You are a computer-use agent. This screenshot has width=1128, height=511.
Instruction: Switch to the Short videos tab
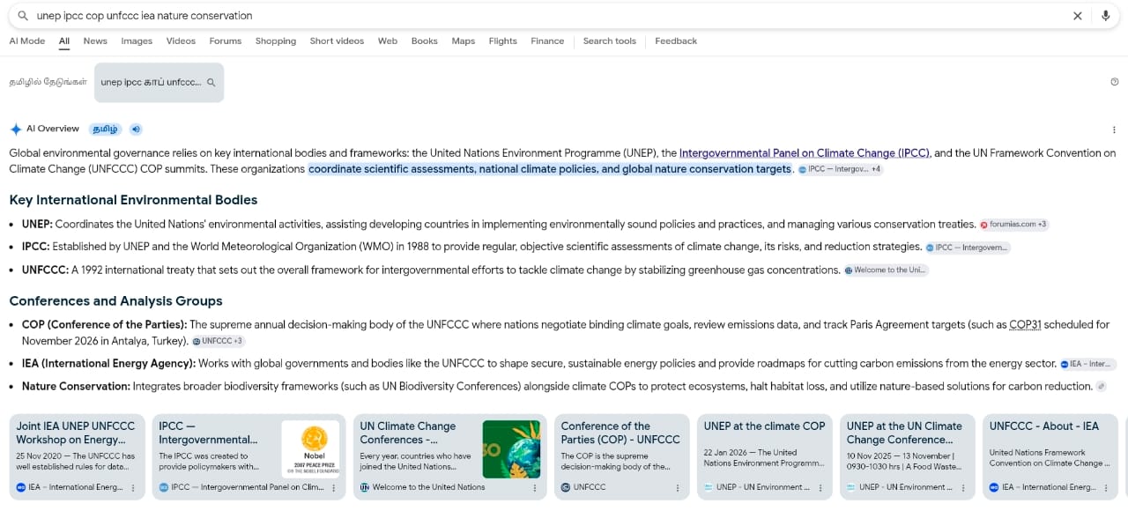(x=337, y=41)
